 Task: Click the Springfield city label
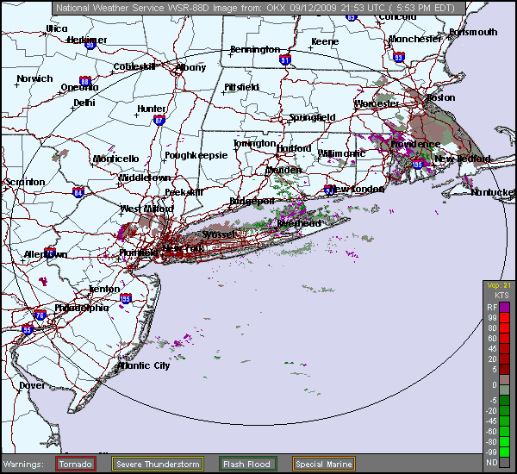coord(312,118)
